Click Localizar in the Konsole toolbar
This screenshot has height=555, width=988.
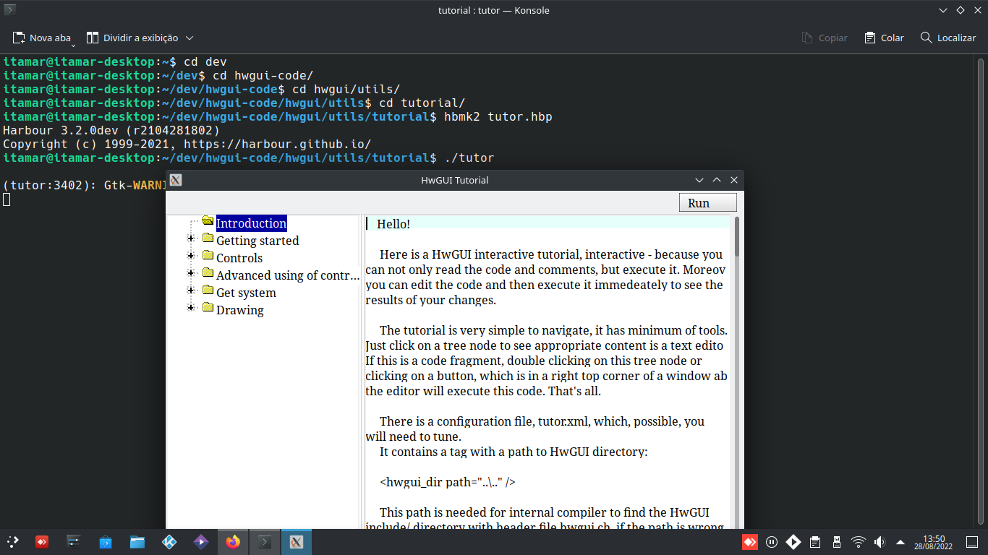pyautogui.click(x=947, y=38)
